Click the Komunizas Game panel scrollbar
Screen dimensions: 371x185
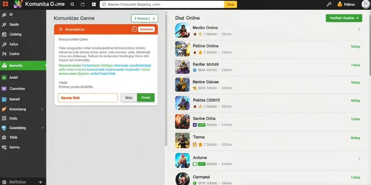point(166,80)
